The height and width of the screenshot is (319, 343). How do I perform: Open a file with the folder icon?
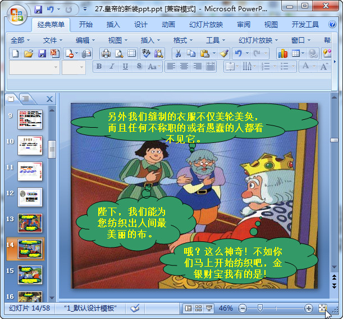pyautogui.click(x=29, y=53)
